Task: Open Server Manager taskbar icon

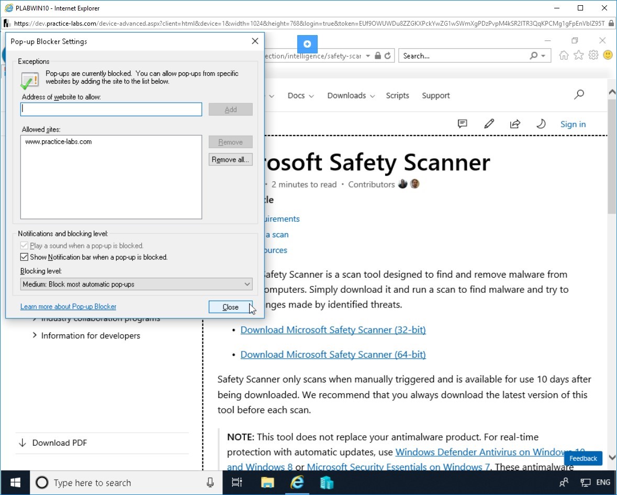Action: click(327, 482)
